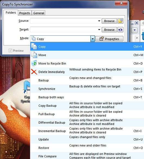Switch to the General tab
This screenshot has width=144, height=159.
(39, 13)
